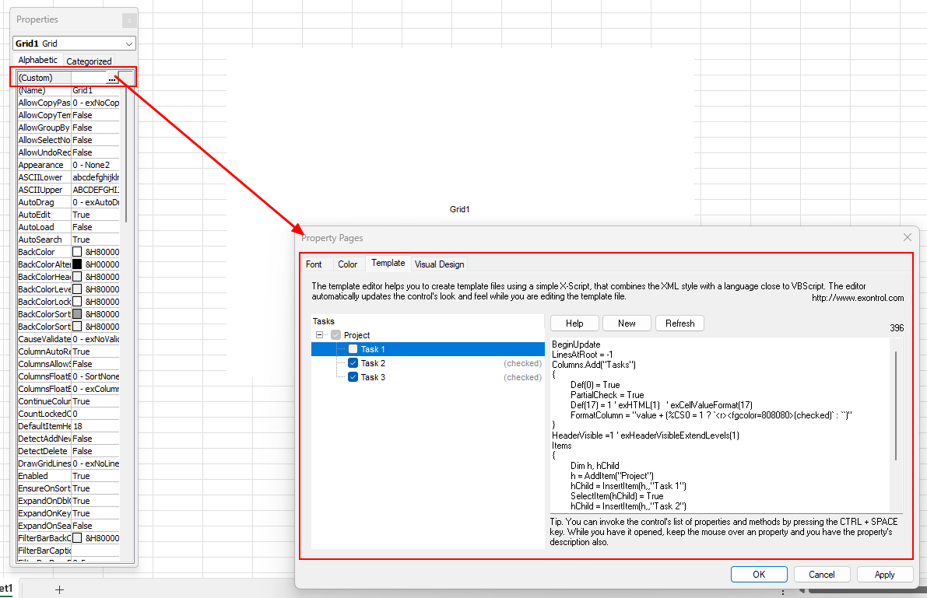The height and width of the screenshot is (598, 927).
Task: Toggle the Project parent checkbox
Action: pyautogui.click(x=336, y=335)
